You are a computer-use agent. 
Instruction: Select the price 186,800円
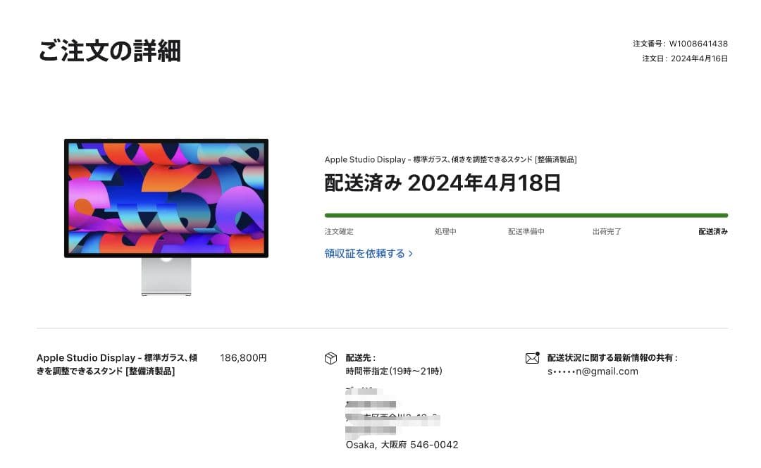pos(243,357)
